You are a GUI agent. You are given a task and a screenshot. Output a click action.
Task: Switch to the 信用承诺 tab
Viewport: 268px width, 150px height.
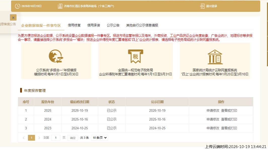pos(94,25)
